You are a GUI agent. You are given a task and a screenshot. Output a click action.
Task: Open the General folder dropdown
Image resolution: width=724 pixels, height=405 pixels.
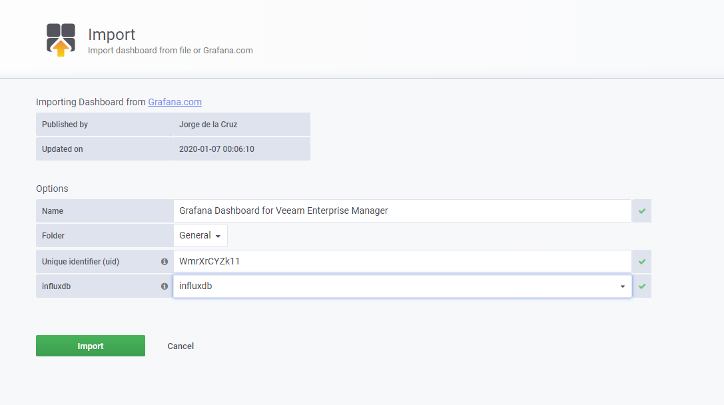tap(200, 236)
